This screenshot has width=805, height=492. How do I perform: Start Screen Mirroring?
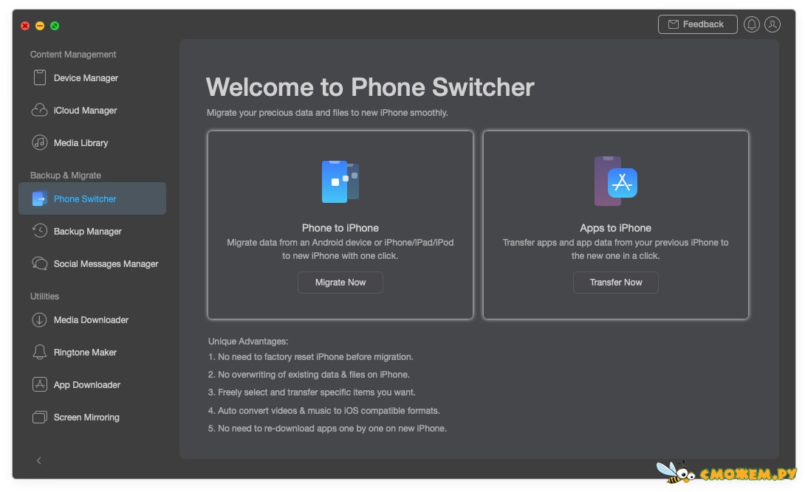[92, 417]
